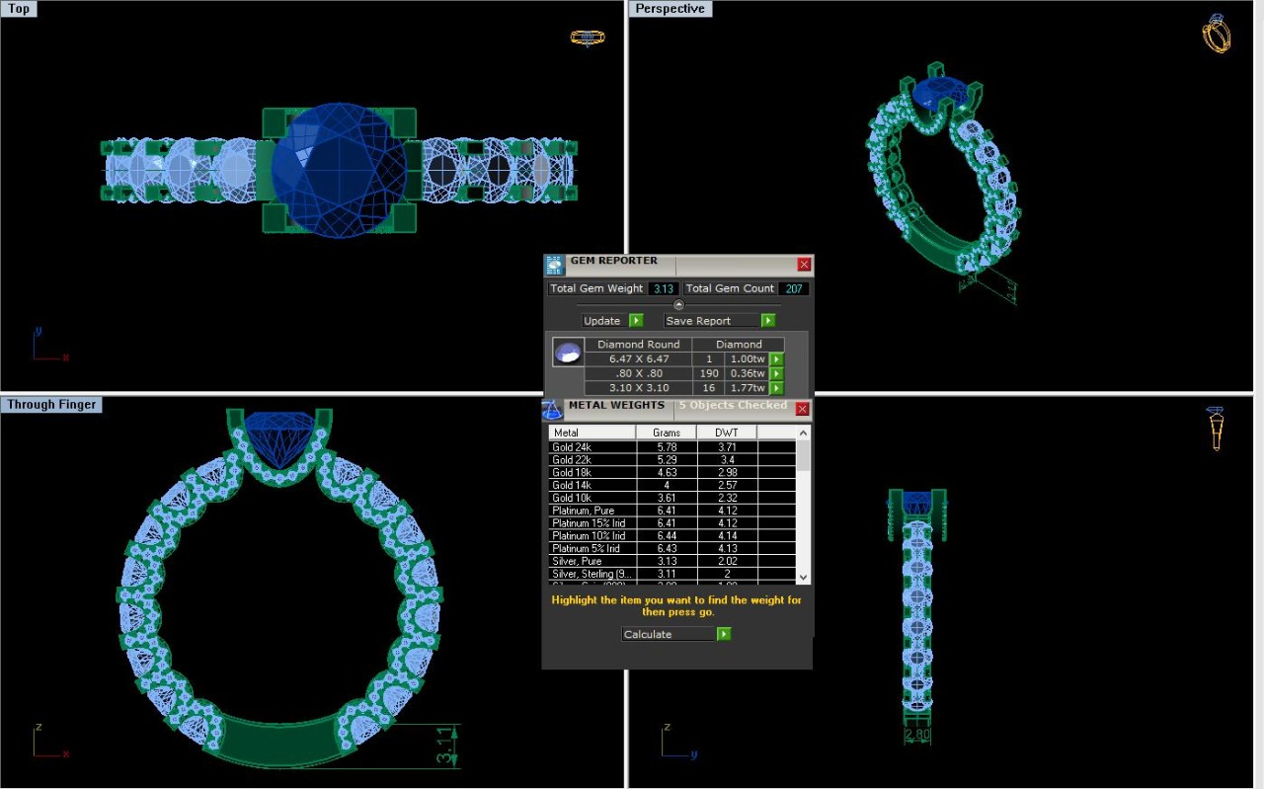Open the Through Finger viewport label
This screenshot has width=1264, height=789.
tap(51, 405)
